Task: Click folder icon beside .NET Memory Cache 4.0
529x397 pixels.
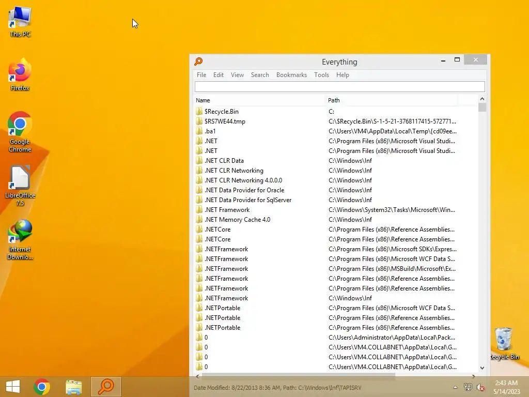Action: (199, 219)
